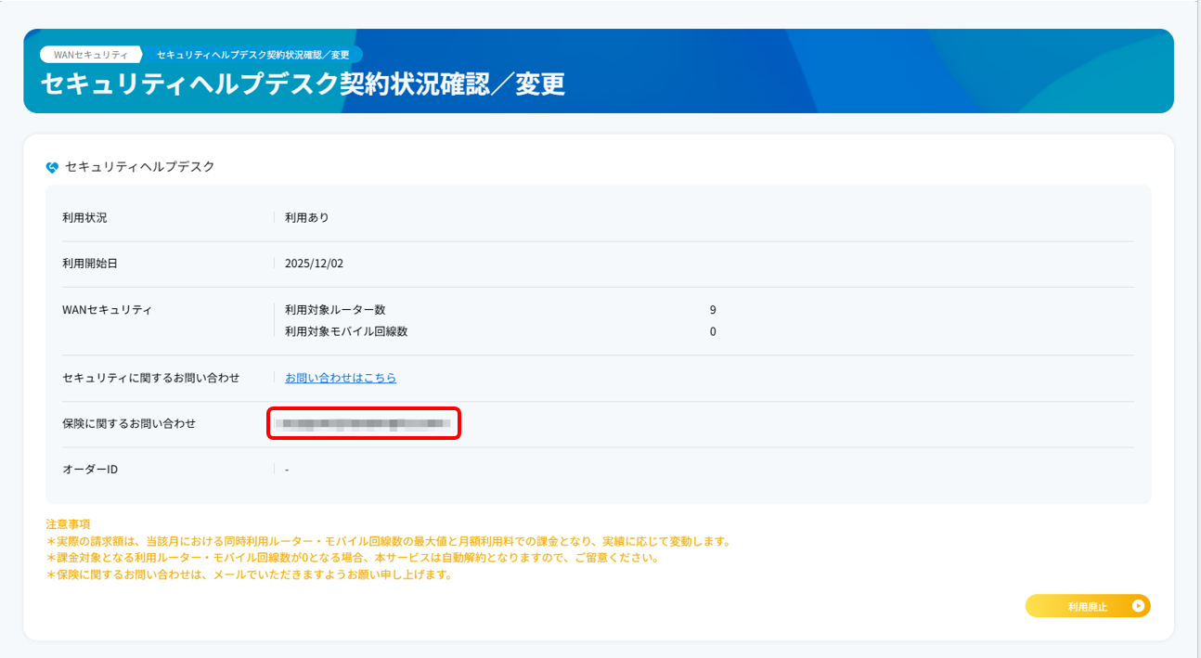Click the WANセキュリティ row label in table

tap(107, 310)
